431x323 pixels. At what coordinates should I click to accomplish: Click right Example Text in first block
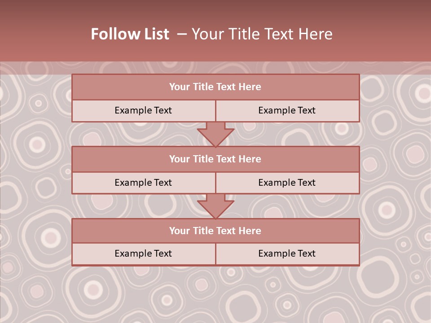point(287,111)
